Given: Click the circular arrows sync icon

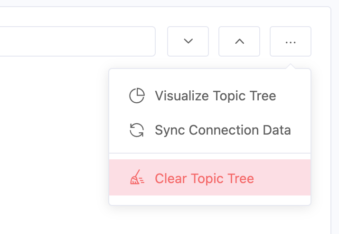Looking at the screenshot, I should coord(137,130).
